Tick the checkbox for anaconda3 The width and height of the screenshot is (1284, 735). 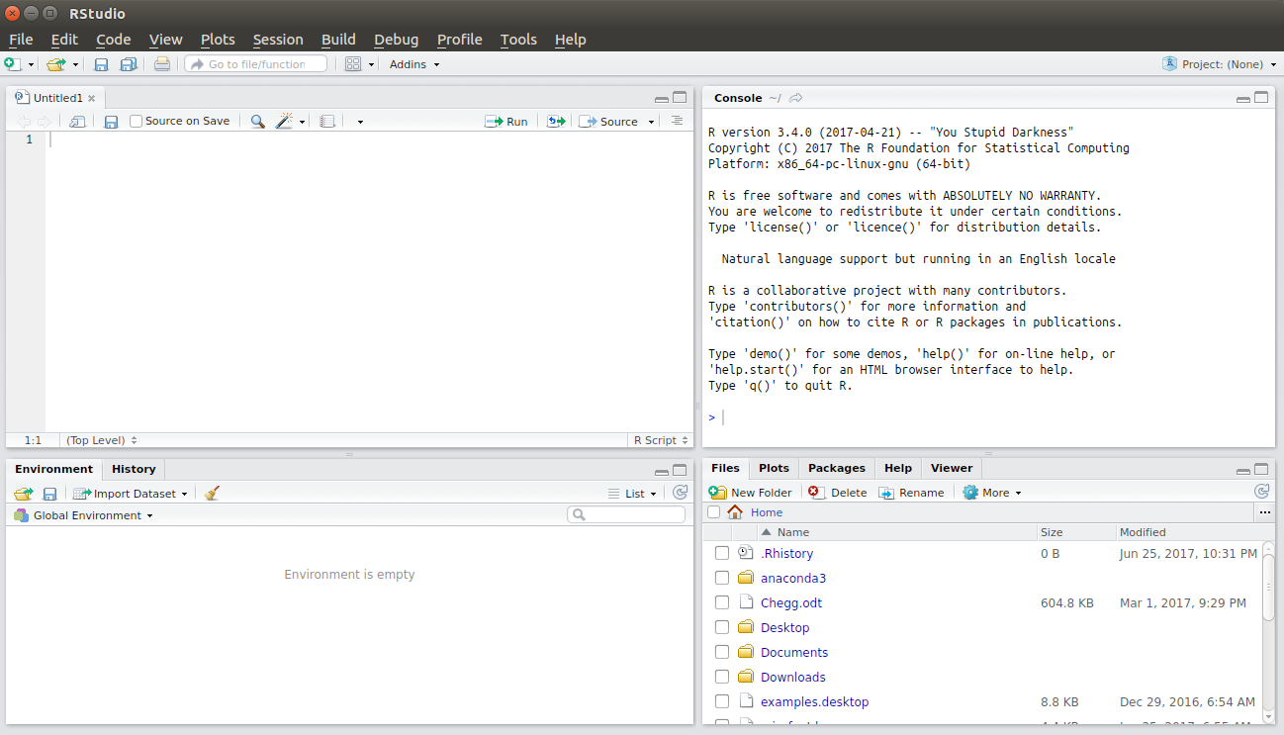coord(722,578)
